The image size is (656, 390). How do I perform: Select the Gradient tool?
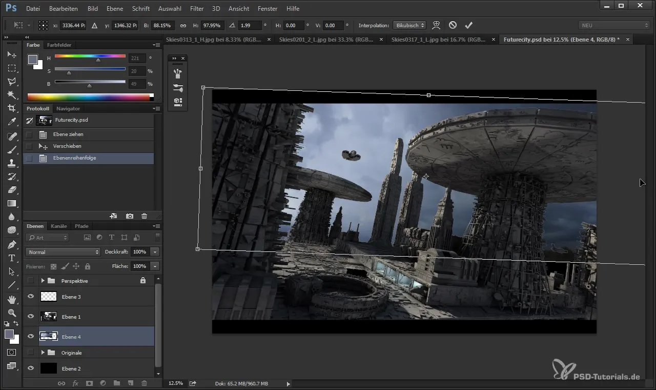click(12, 203)
